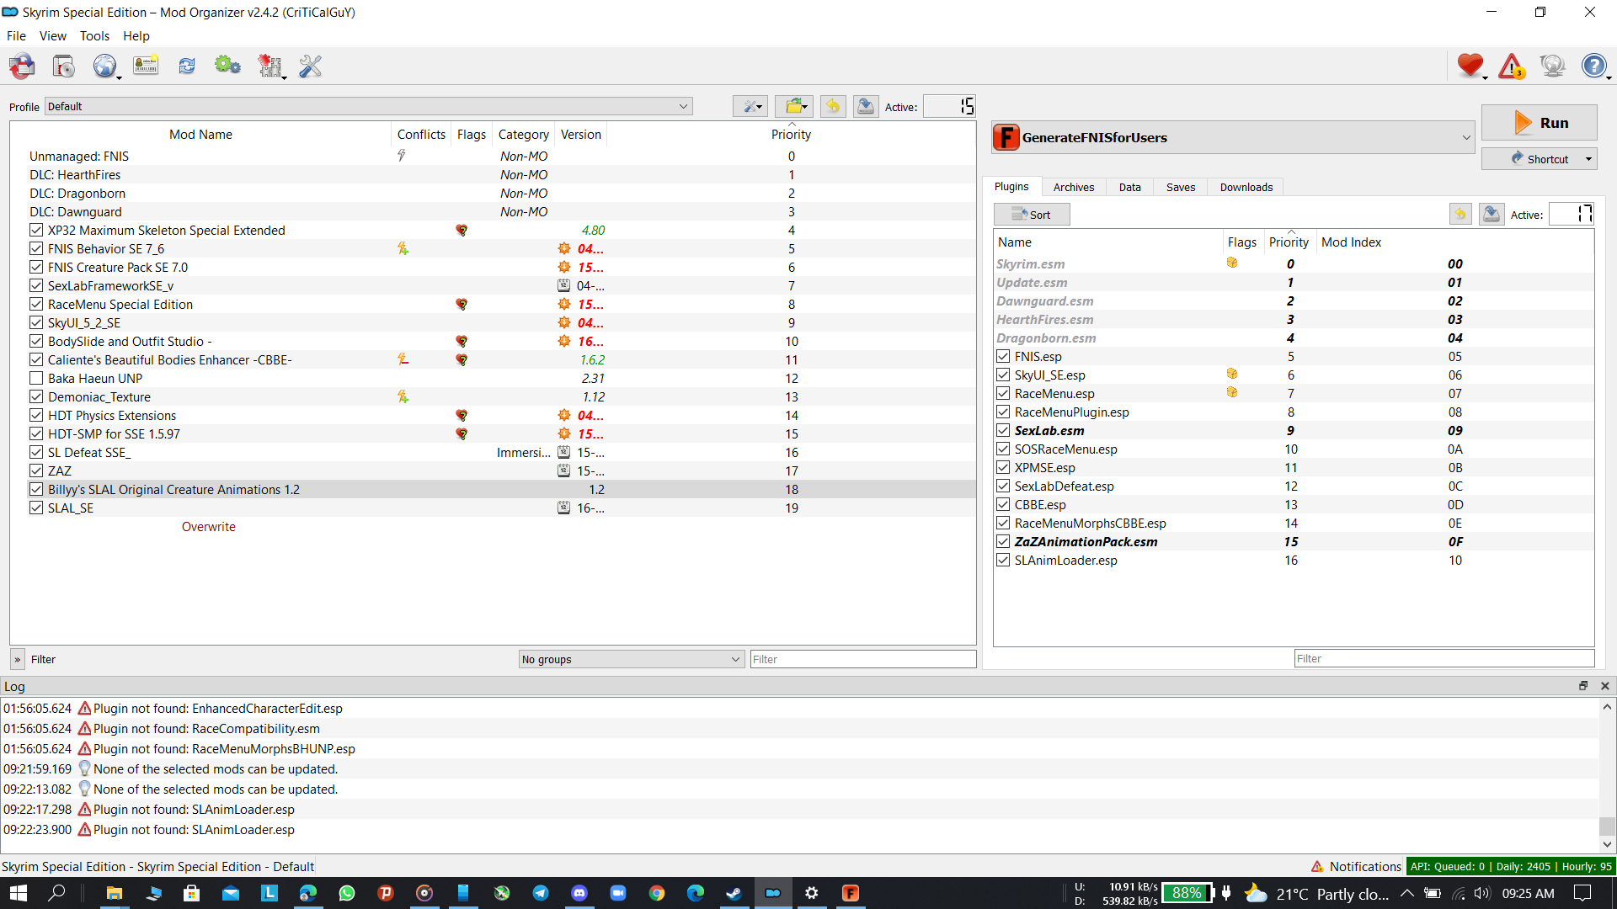Click the Sort plugins button
The width and height of the screenshot is (1617, 909).
[x=1032, y=215]
